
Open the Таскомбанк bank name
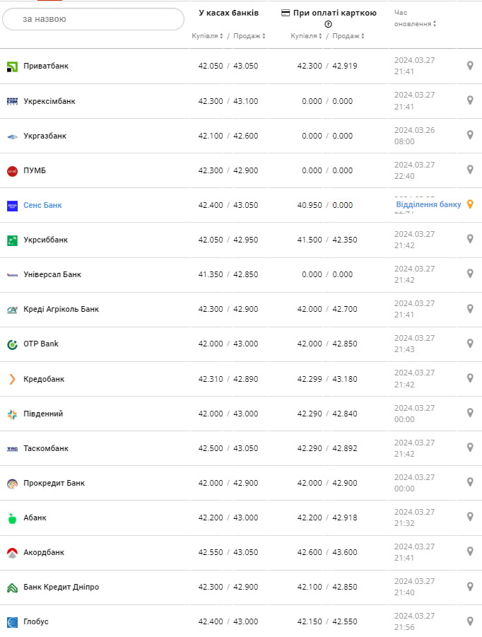(x=46, y=448)
